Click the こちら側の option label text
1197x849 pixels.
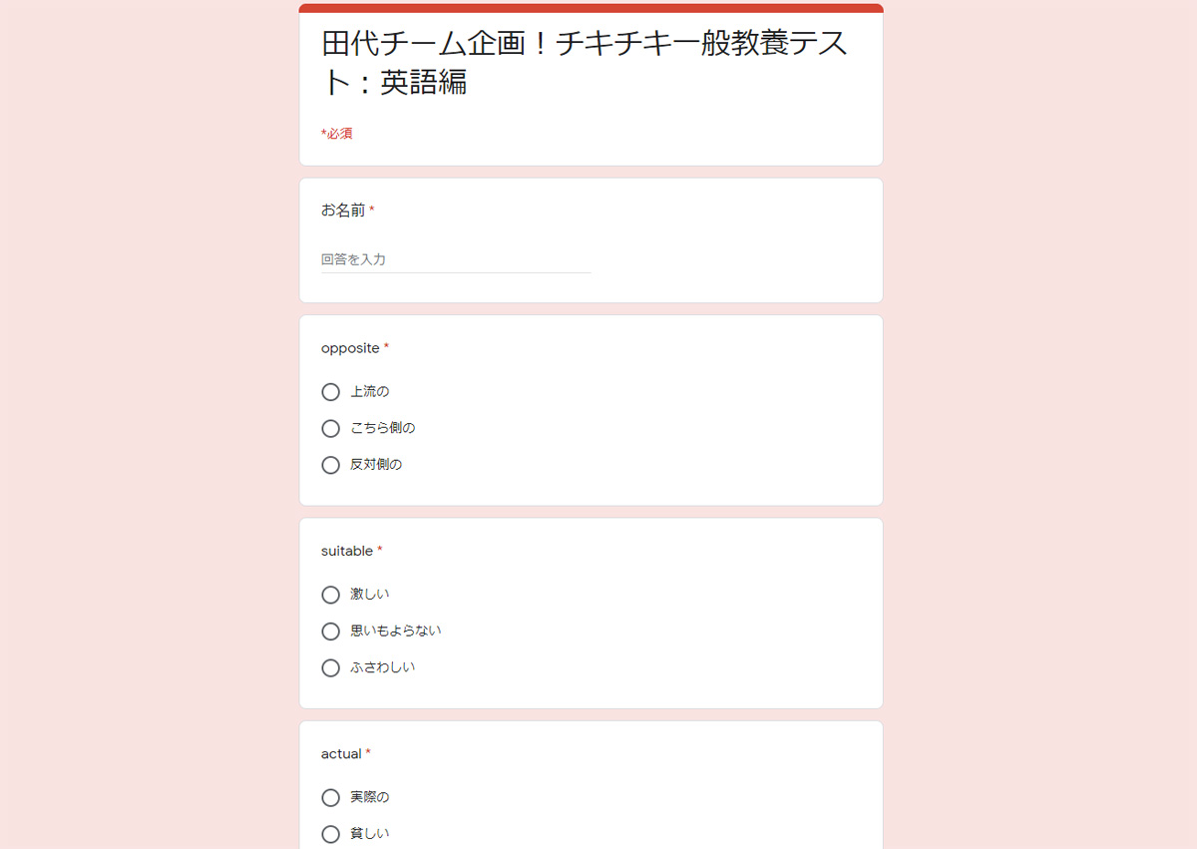click(382, 428)
